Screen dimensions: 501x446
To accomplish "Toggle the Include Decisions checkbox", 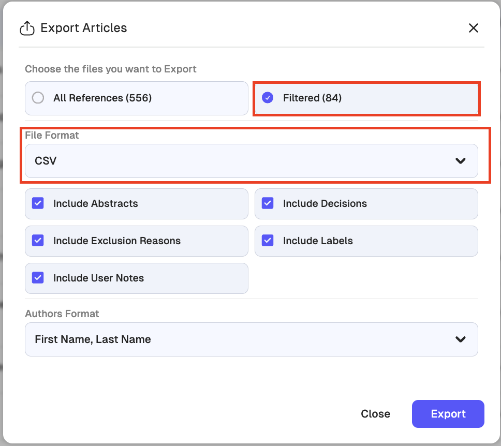I will click(x=268, y=203).
